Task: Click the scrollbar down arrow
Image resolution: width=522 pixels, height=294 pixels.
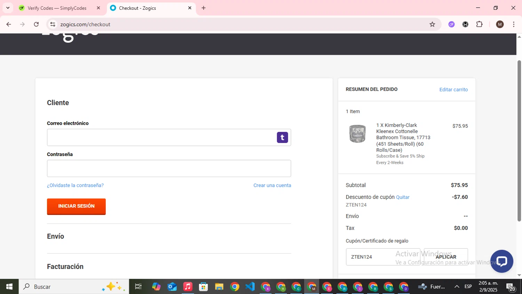Action: [519, 275]
